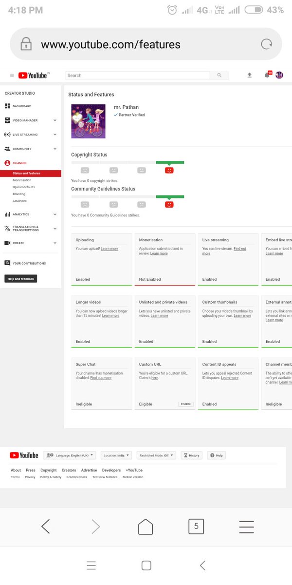Click the footer Help button

[217, 455]
